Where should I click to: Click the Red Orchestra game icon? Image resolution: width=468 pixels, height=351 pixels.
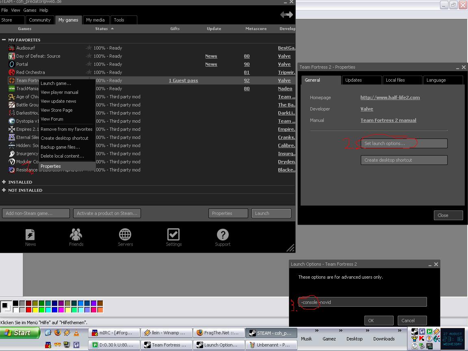pos(12,72)
